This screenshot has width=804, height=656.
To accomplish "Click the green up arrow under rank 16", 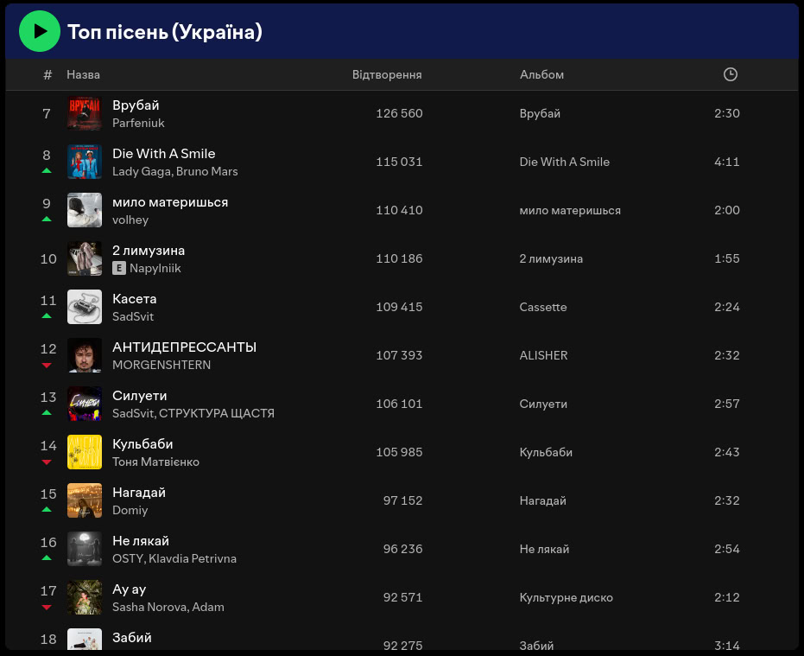I will [x=47, y=557].
